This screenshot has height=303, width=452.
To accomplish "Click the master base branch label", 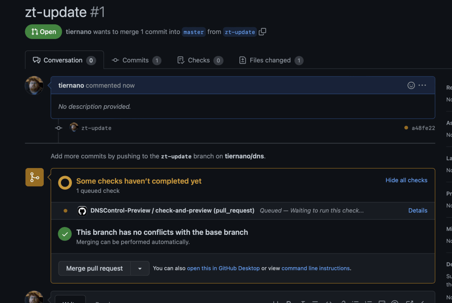I will 194,32.
